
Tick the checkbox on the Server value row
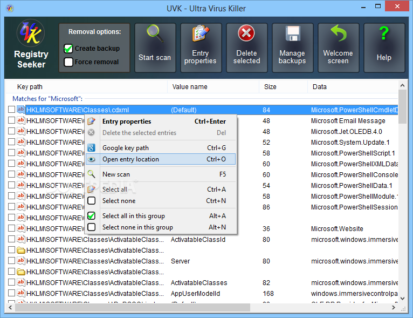point(11,261)
